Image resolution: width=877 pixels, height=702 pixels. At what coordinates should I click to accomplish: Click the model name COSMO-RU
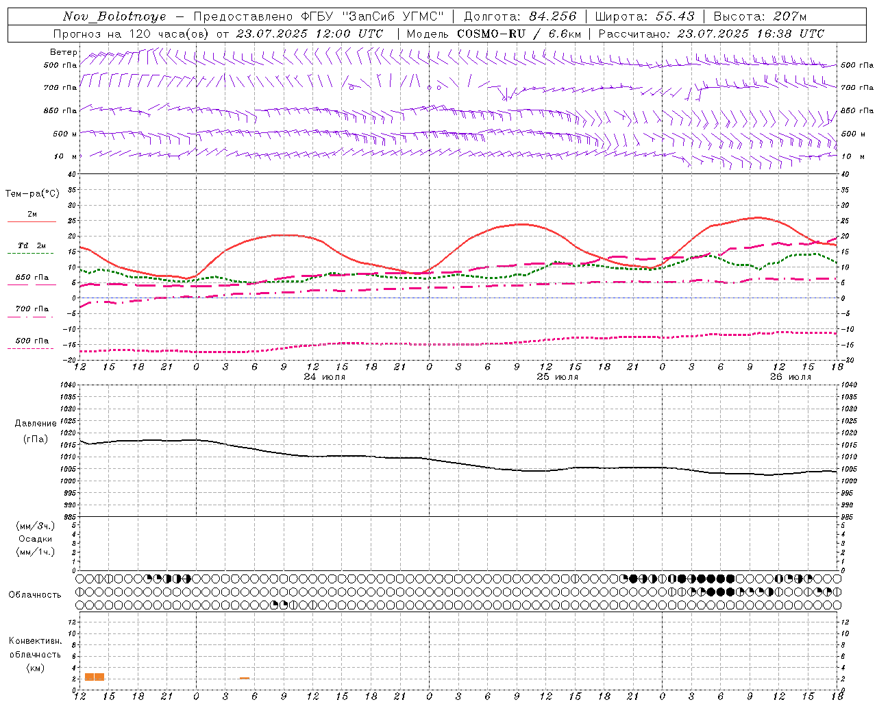[491, 34]
